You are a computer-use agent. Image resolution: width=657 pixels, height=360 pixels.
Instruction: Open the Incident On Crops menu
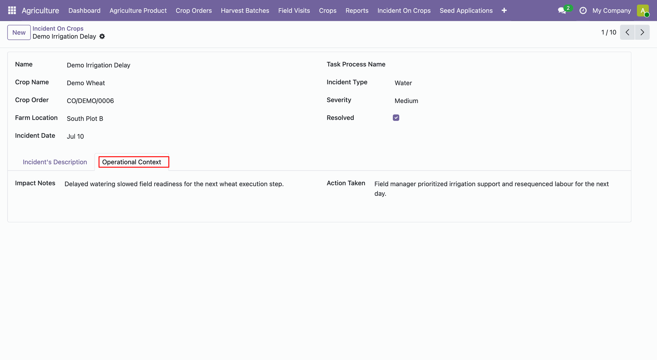coord(404,11)
